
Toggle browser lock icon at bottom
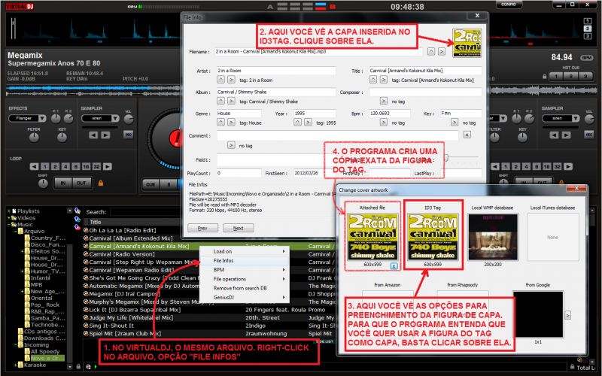(x=78, y=367)
